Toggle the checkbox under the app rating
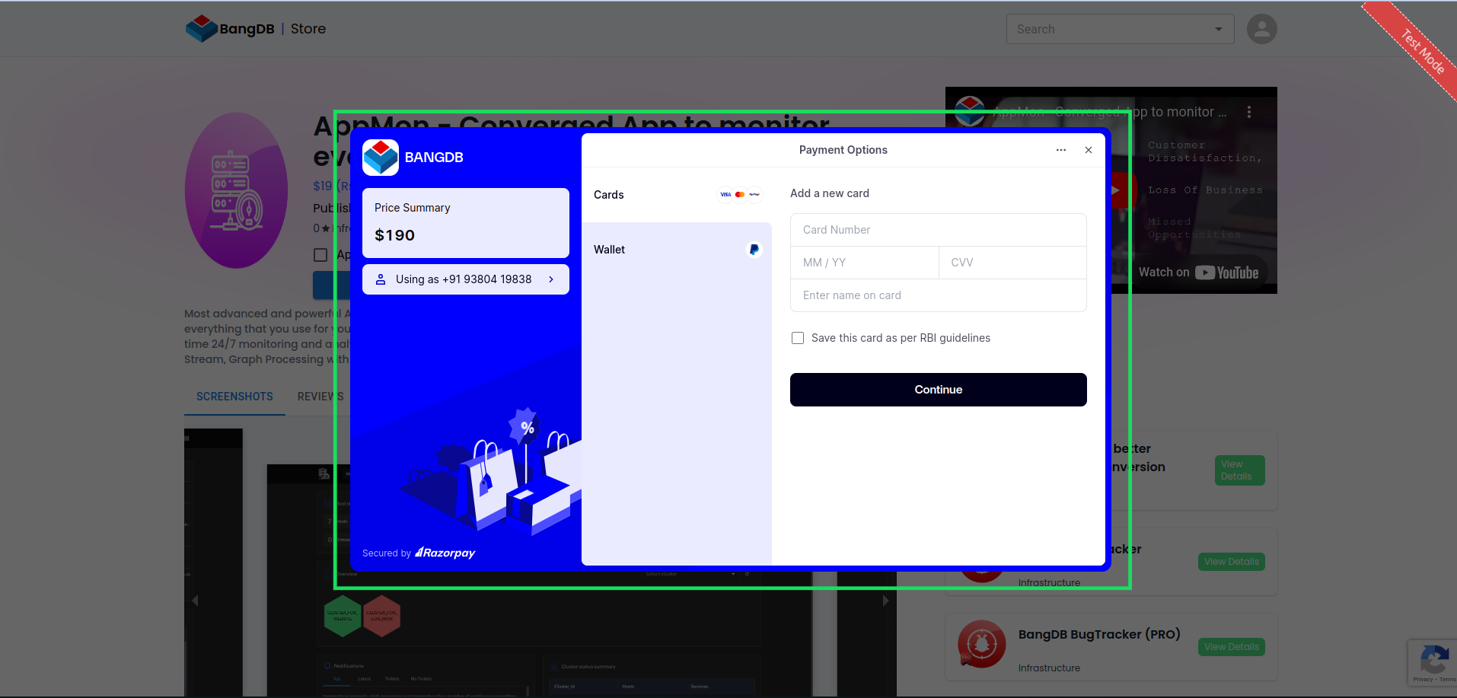Image resolution: width=1457 pixels, height=698 pixels. pyautogui.click(x=320, y=255)
